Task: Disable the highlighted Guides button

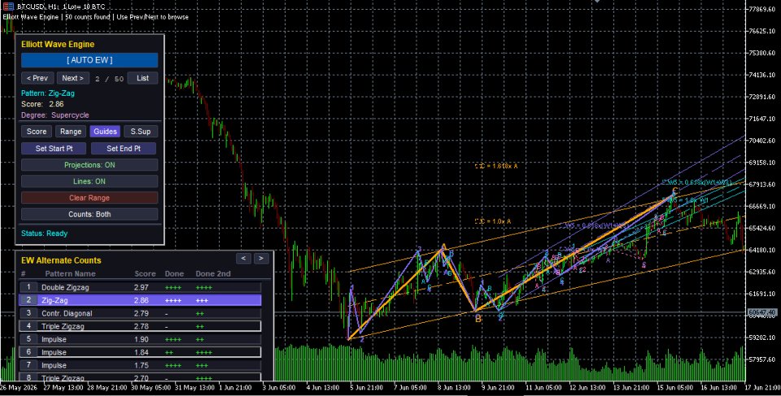Action: click(105, 132)
